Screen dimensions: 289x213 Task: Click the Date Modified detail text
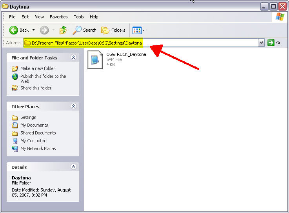point(41,192)
